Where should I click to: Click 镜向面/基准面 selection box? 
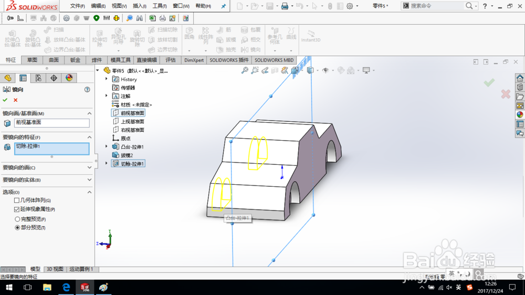tap(51, 123)
